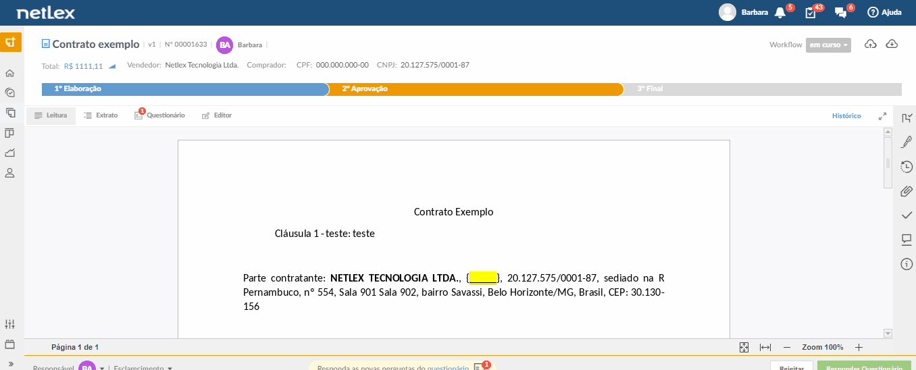Select the '3ª Final' workflow stage

[x=761, y=89]
